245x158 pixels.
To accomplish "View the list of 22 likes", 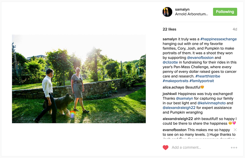I will 169,29.
